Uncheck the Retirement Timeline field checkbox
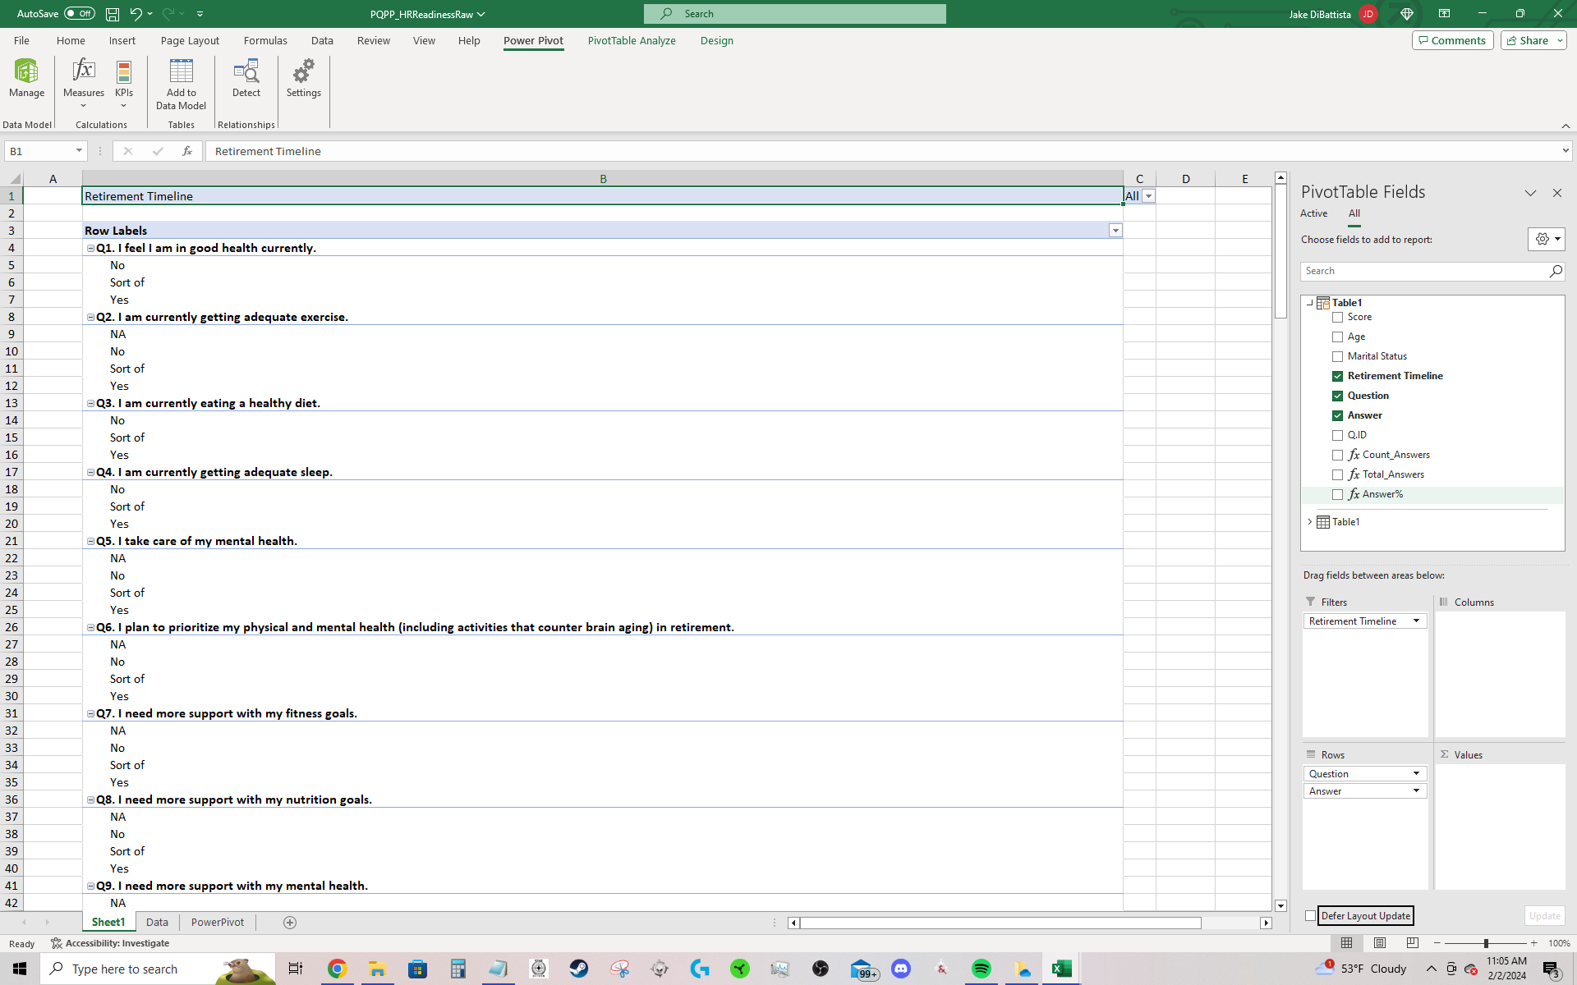The image size is (1577, 985). point(1337,376)
